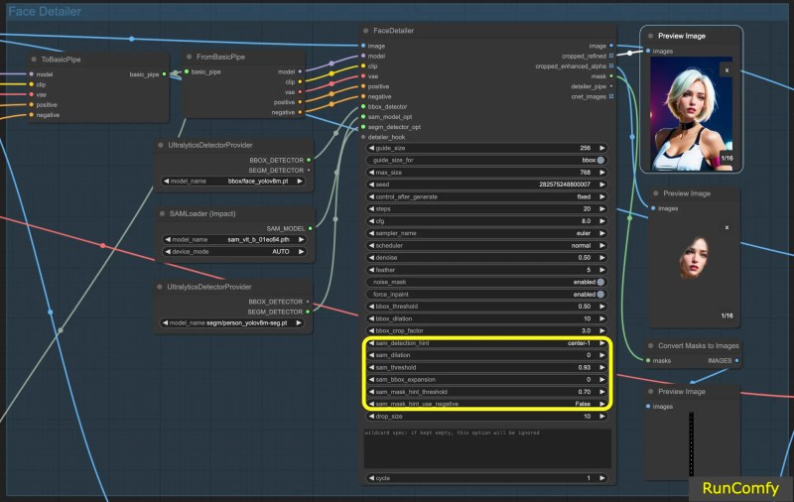The image size is (794, 502).
Task: Increase steps value with right arrow
Action: [602, 209]
